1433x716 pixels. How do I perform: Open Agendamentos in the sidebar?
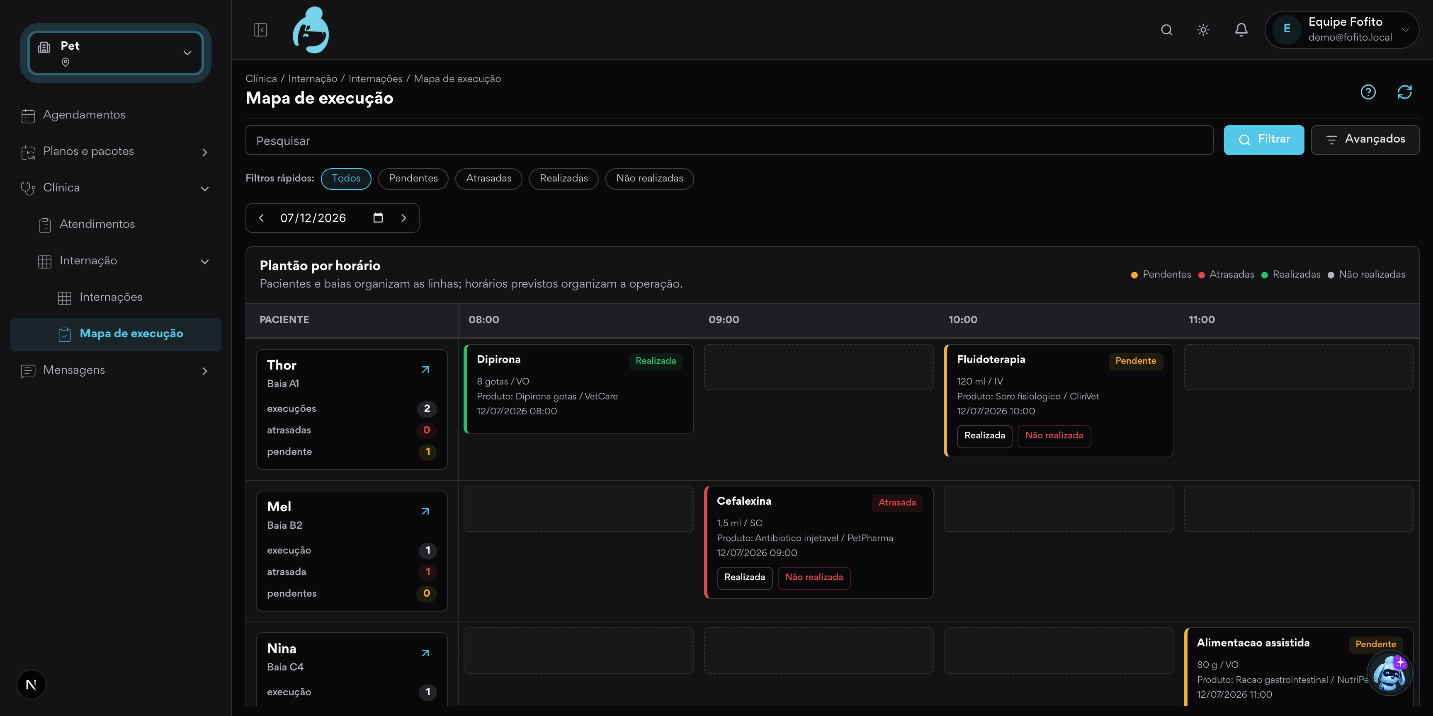click(x=116, y=115)
